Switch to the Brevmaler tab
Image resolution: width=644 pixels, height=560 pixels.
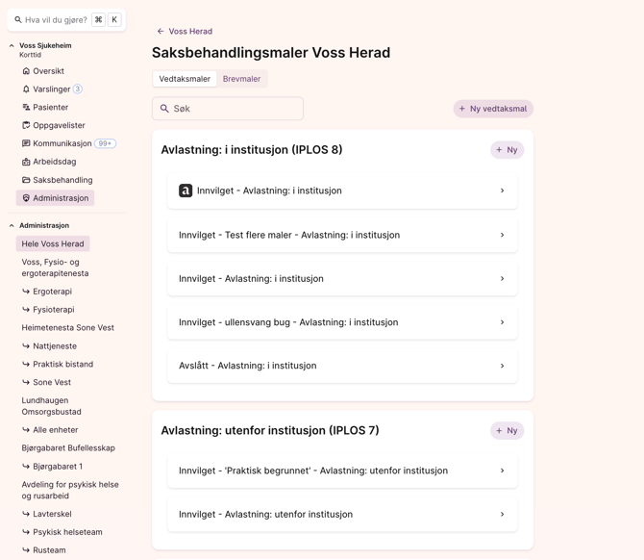click(x=241, y=79)
